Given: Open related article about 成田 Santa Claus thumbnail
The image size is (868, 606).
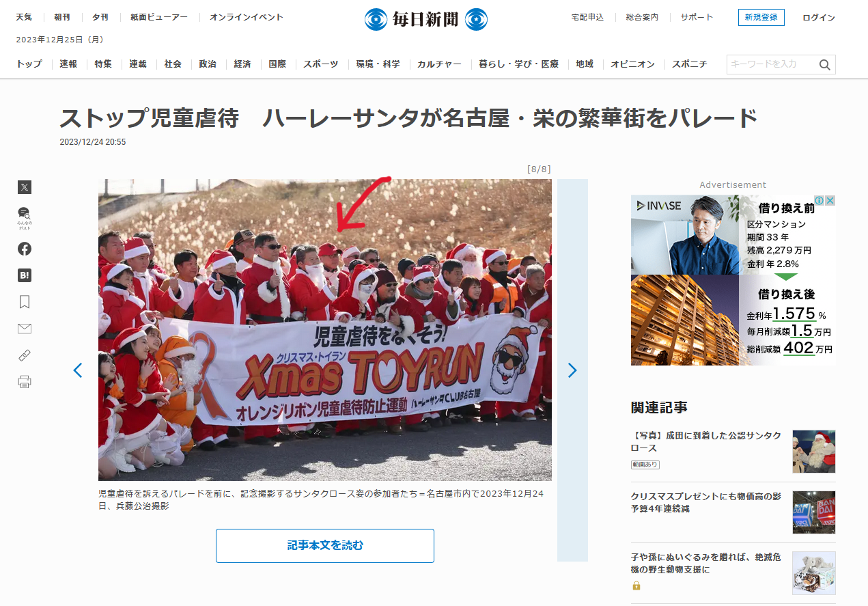Looking at the screenshot, I should click(x=814, y=452).
